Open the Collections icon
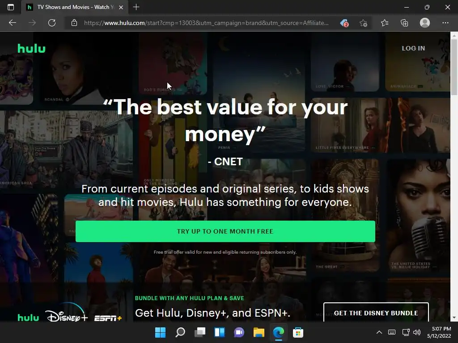458x343 pixels. pos(404,23)
